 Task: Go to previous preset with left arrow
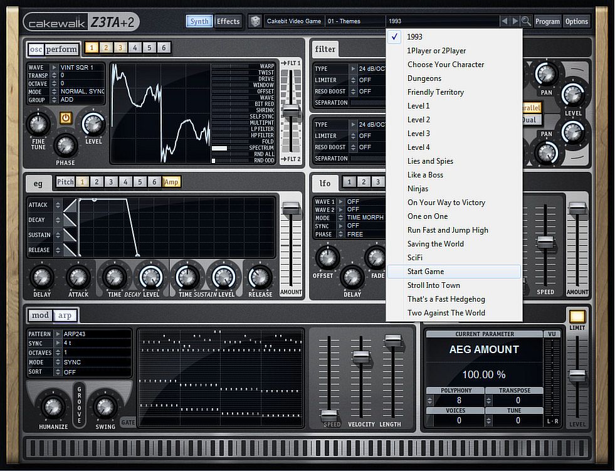click(504, 21)
